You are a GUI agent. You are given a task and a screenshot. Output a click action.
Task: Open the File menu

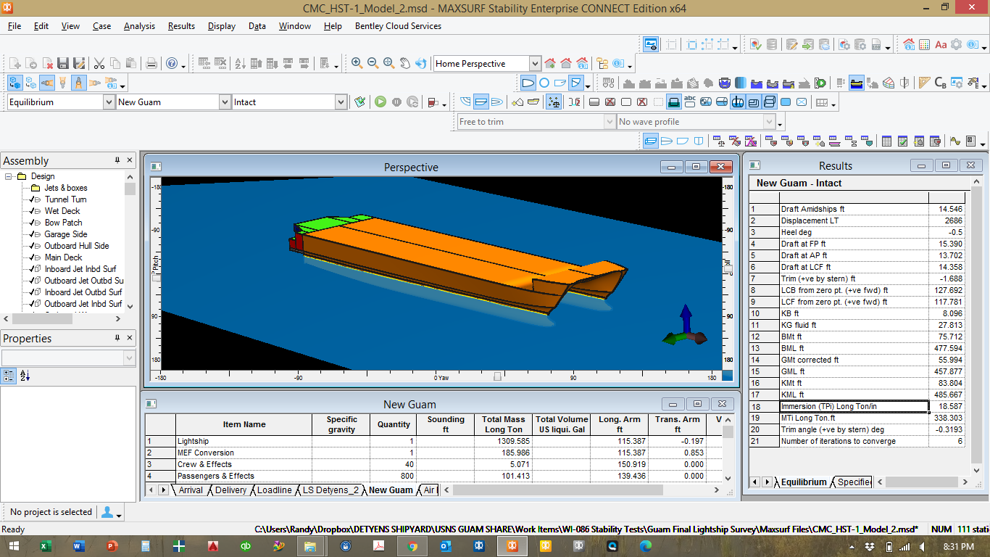pos(14,26)
